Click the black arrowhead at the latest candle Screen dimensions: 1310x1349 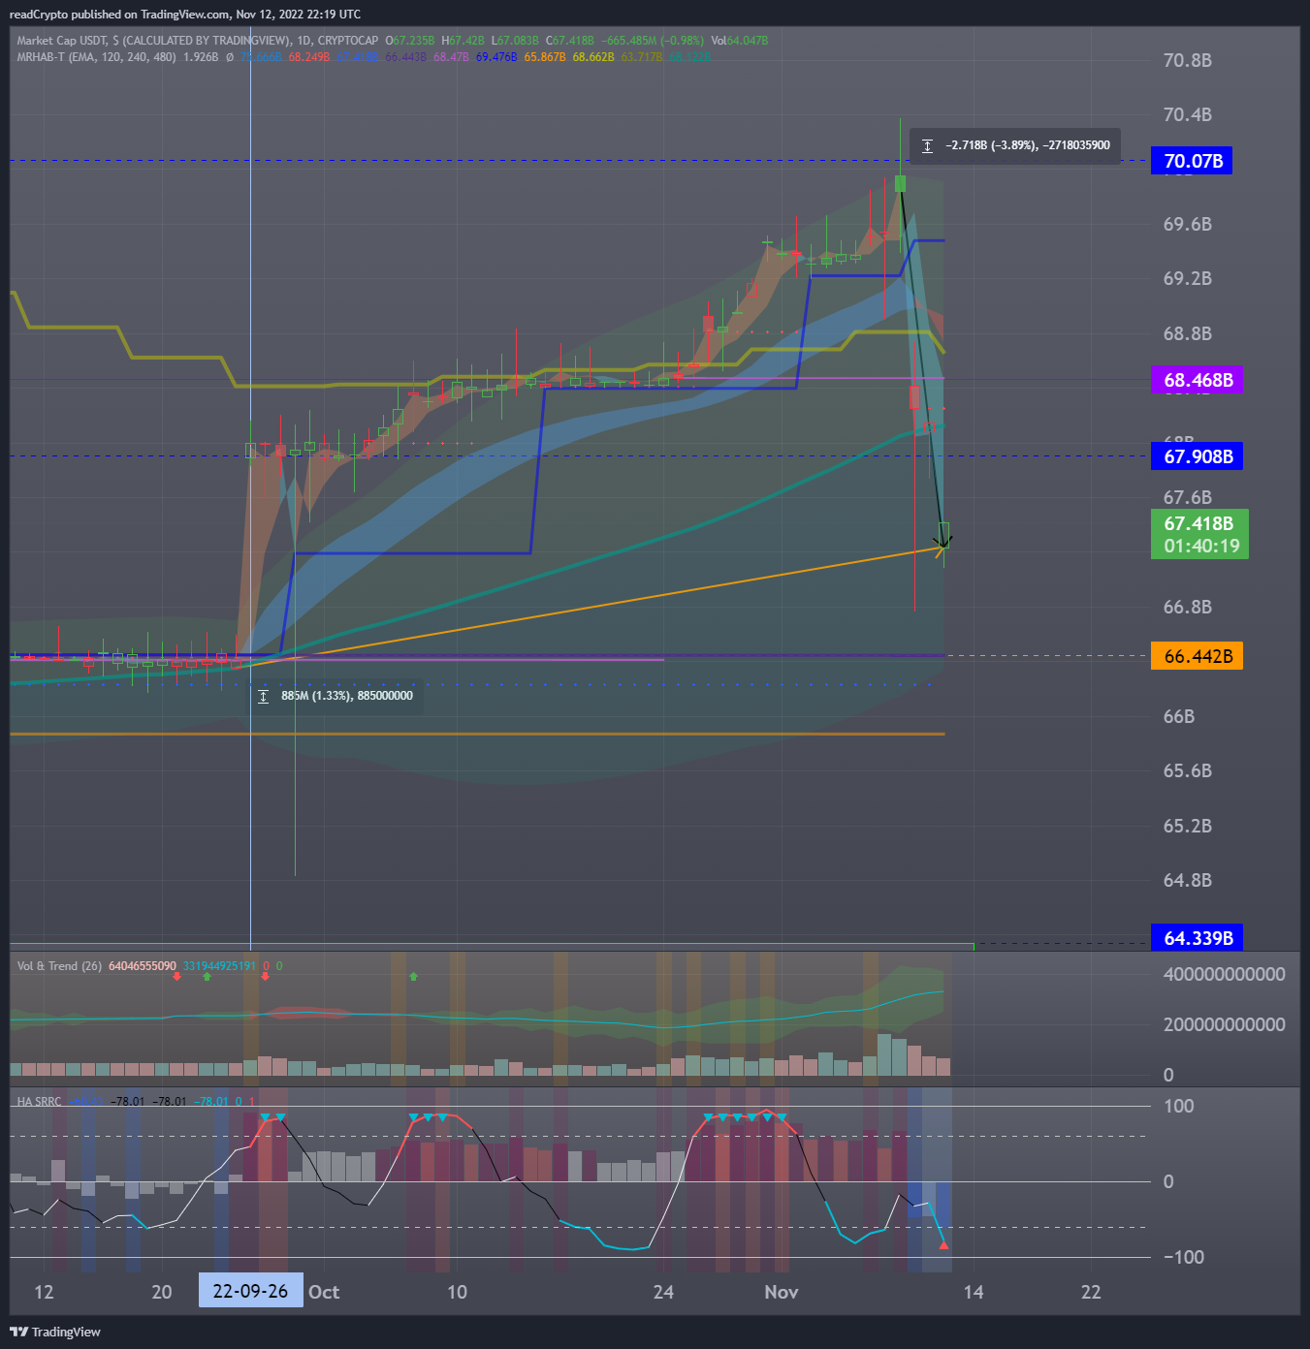941,544
